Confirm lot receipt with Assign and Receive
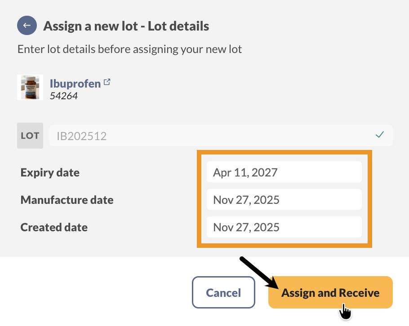 330,292
